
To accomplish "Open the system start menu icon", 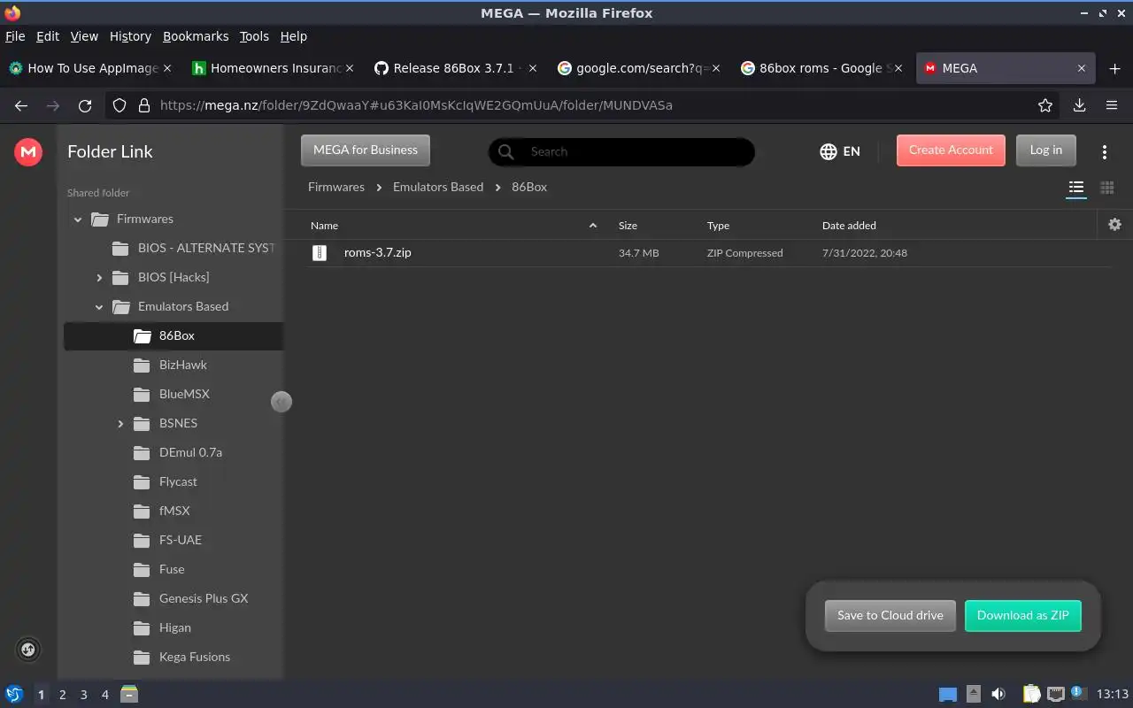I will [x=14, y=695].
